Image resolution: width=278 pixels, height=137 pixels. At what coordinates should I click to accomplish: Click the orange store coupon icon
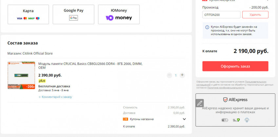click(x=125, y=119)
